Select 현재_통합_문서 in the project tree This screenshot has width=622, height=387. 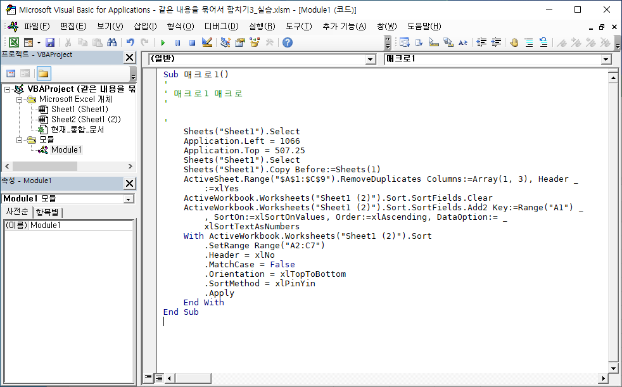[77, 129]
